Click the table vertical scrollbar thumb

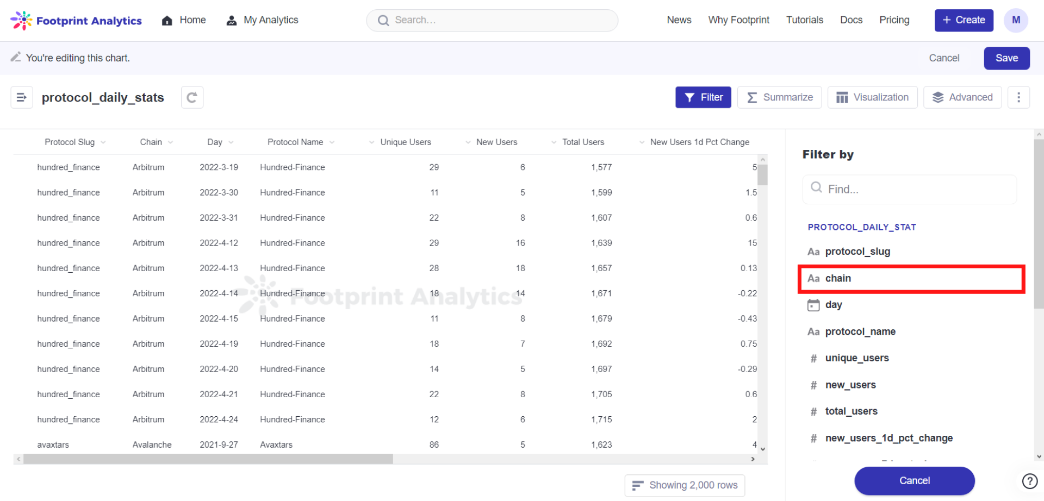point(763,175)
